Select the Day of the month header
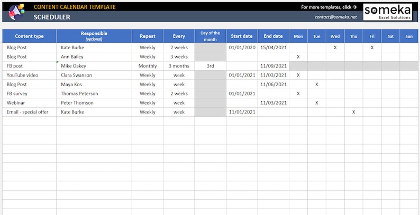Image resolution: width=420 pixels, height=215 pixels. [x=211, y=36]
